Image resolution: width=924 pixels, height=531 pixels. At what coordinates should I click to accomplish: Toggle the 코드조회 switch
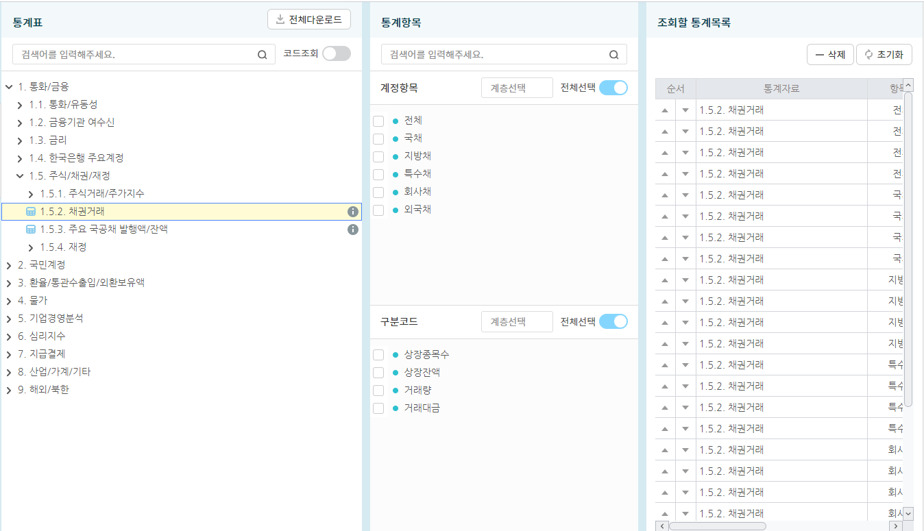pyautogui.click(x=337, y=53)
